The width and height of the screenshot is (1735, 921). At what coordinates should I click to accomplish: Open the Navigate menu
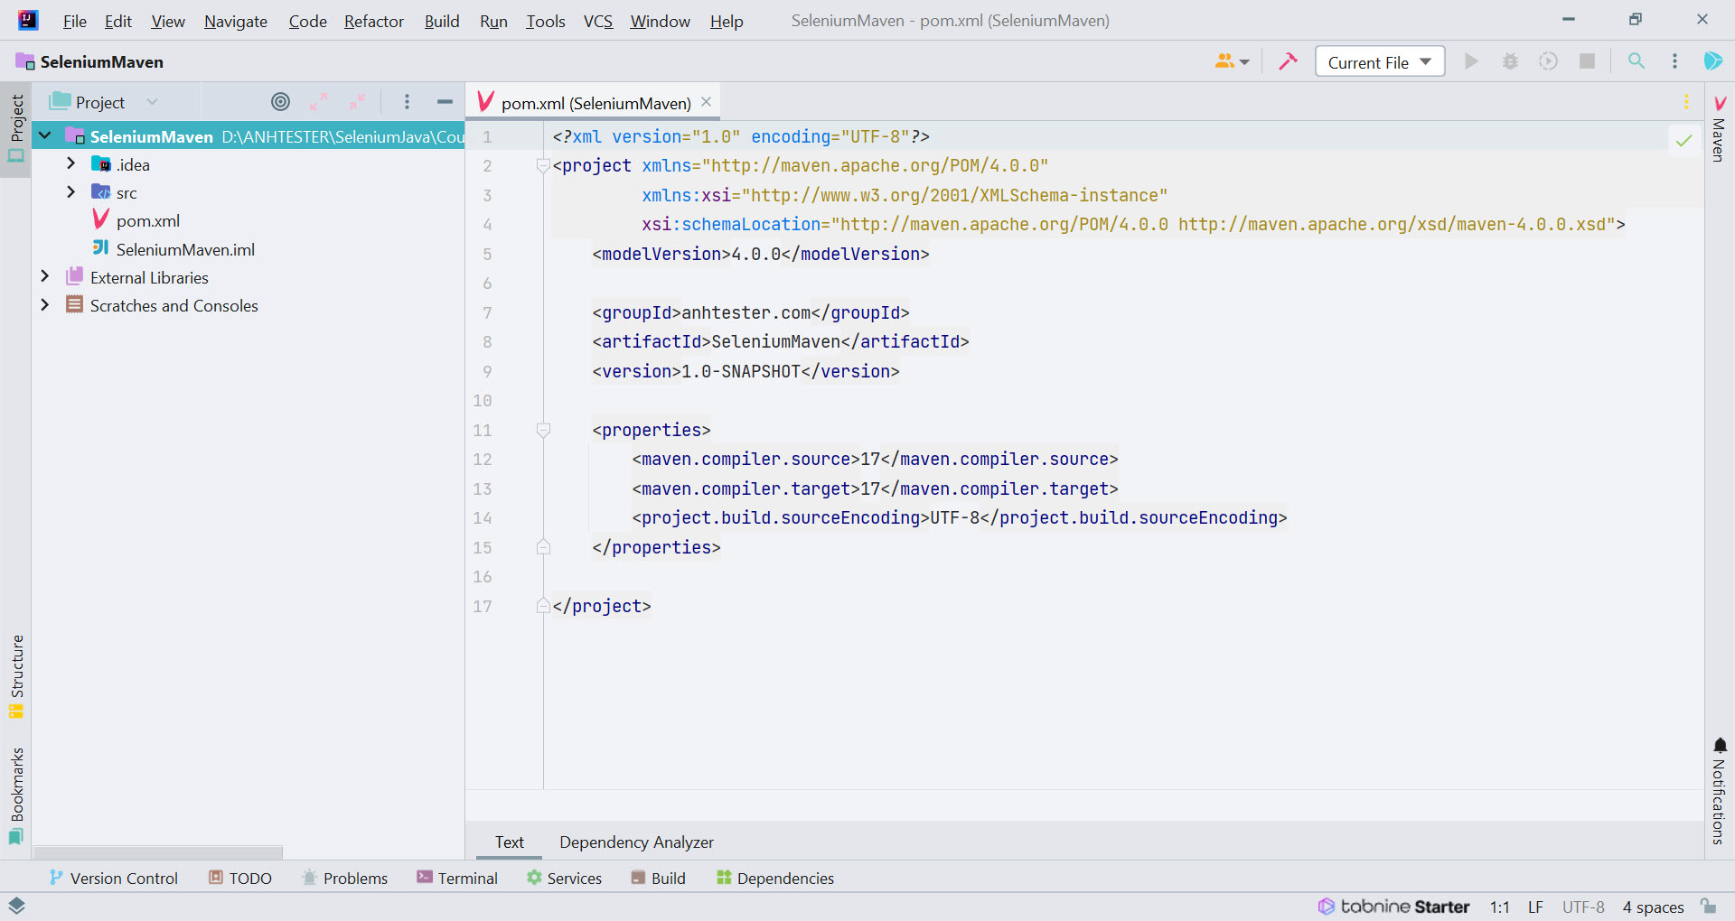(235, 21)
